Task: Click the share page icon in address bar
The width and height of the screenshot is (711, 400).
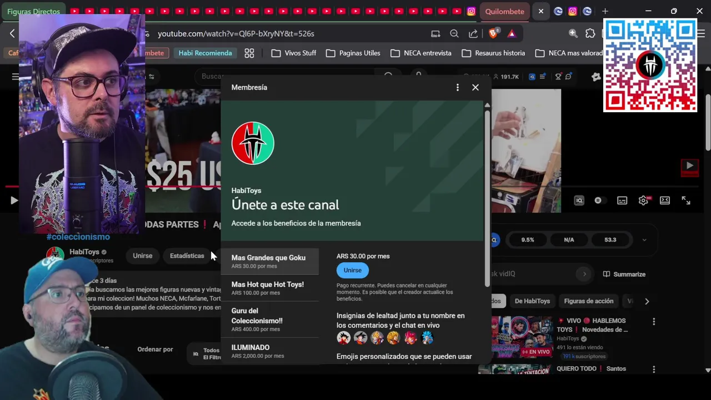Action: pyautogui.click(x=473, y=33)
